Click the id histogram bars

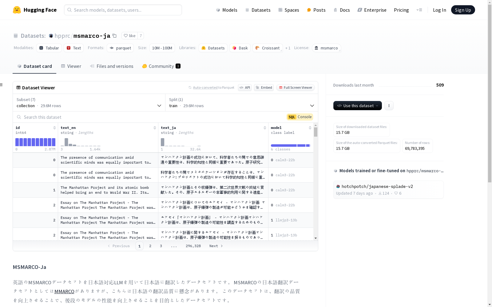(x=35, y=142)
